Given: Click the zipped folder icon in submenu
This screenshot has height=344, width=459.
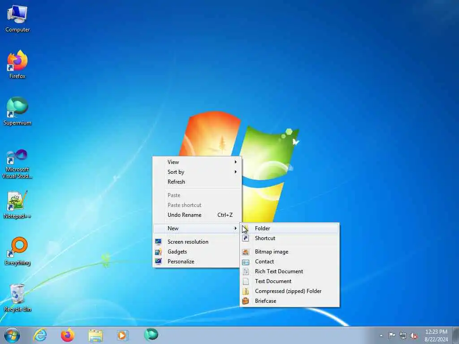Looking at the screenshot, I should pyautogui.click(x=246, y=291).
